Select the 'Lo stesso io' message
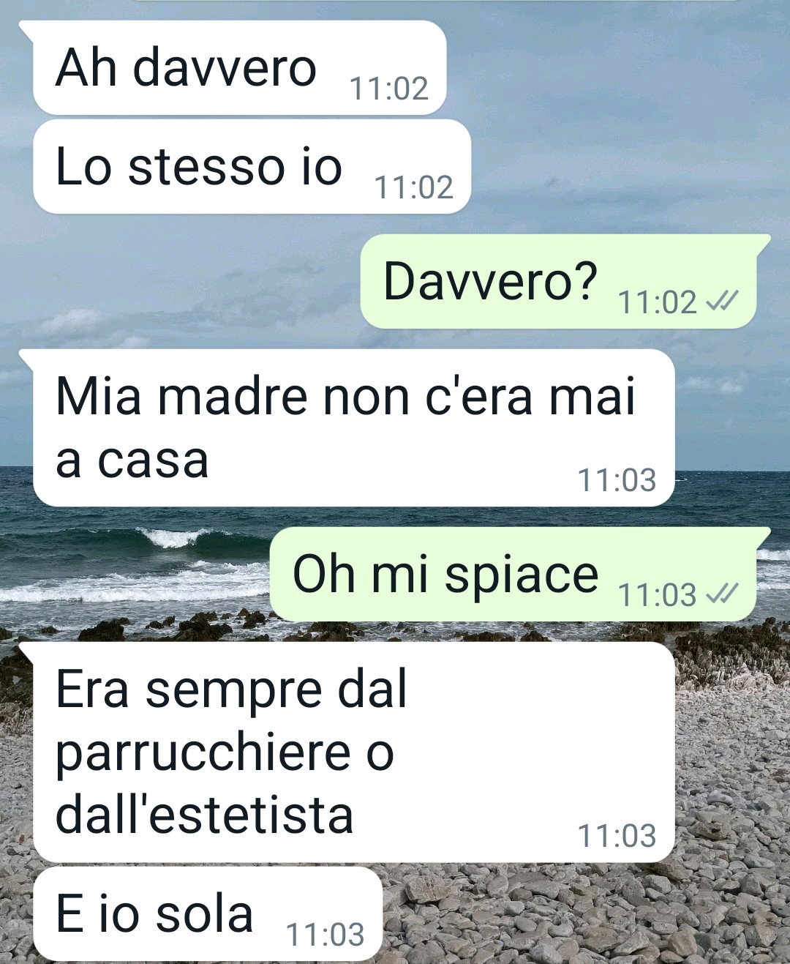The height and width of the screenshot is (964, 790). pos(252,167)
